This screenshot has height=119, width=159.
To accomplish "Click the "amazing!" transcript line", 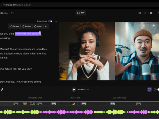I will (5, 38).
